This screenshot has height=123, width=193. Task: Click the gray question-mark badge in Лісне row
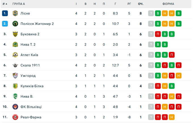point(151,13)
